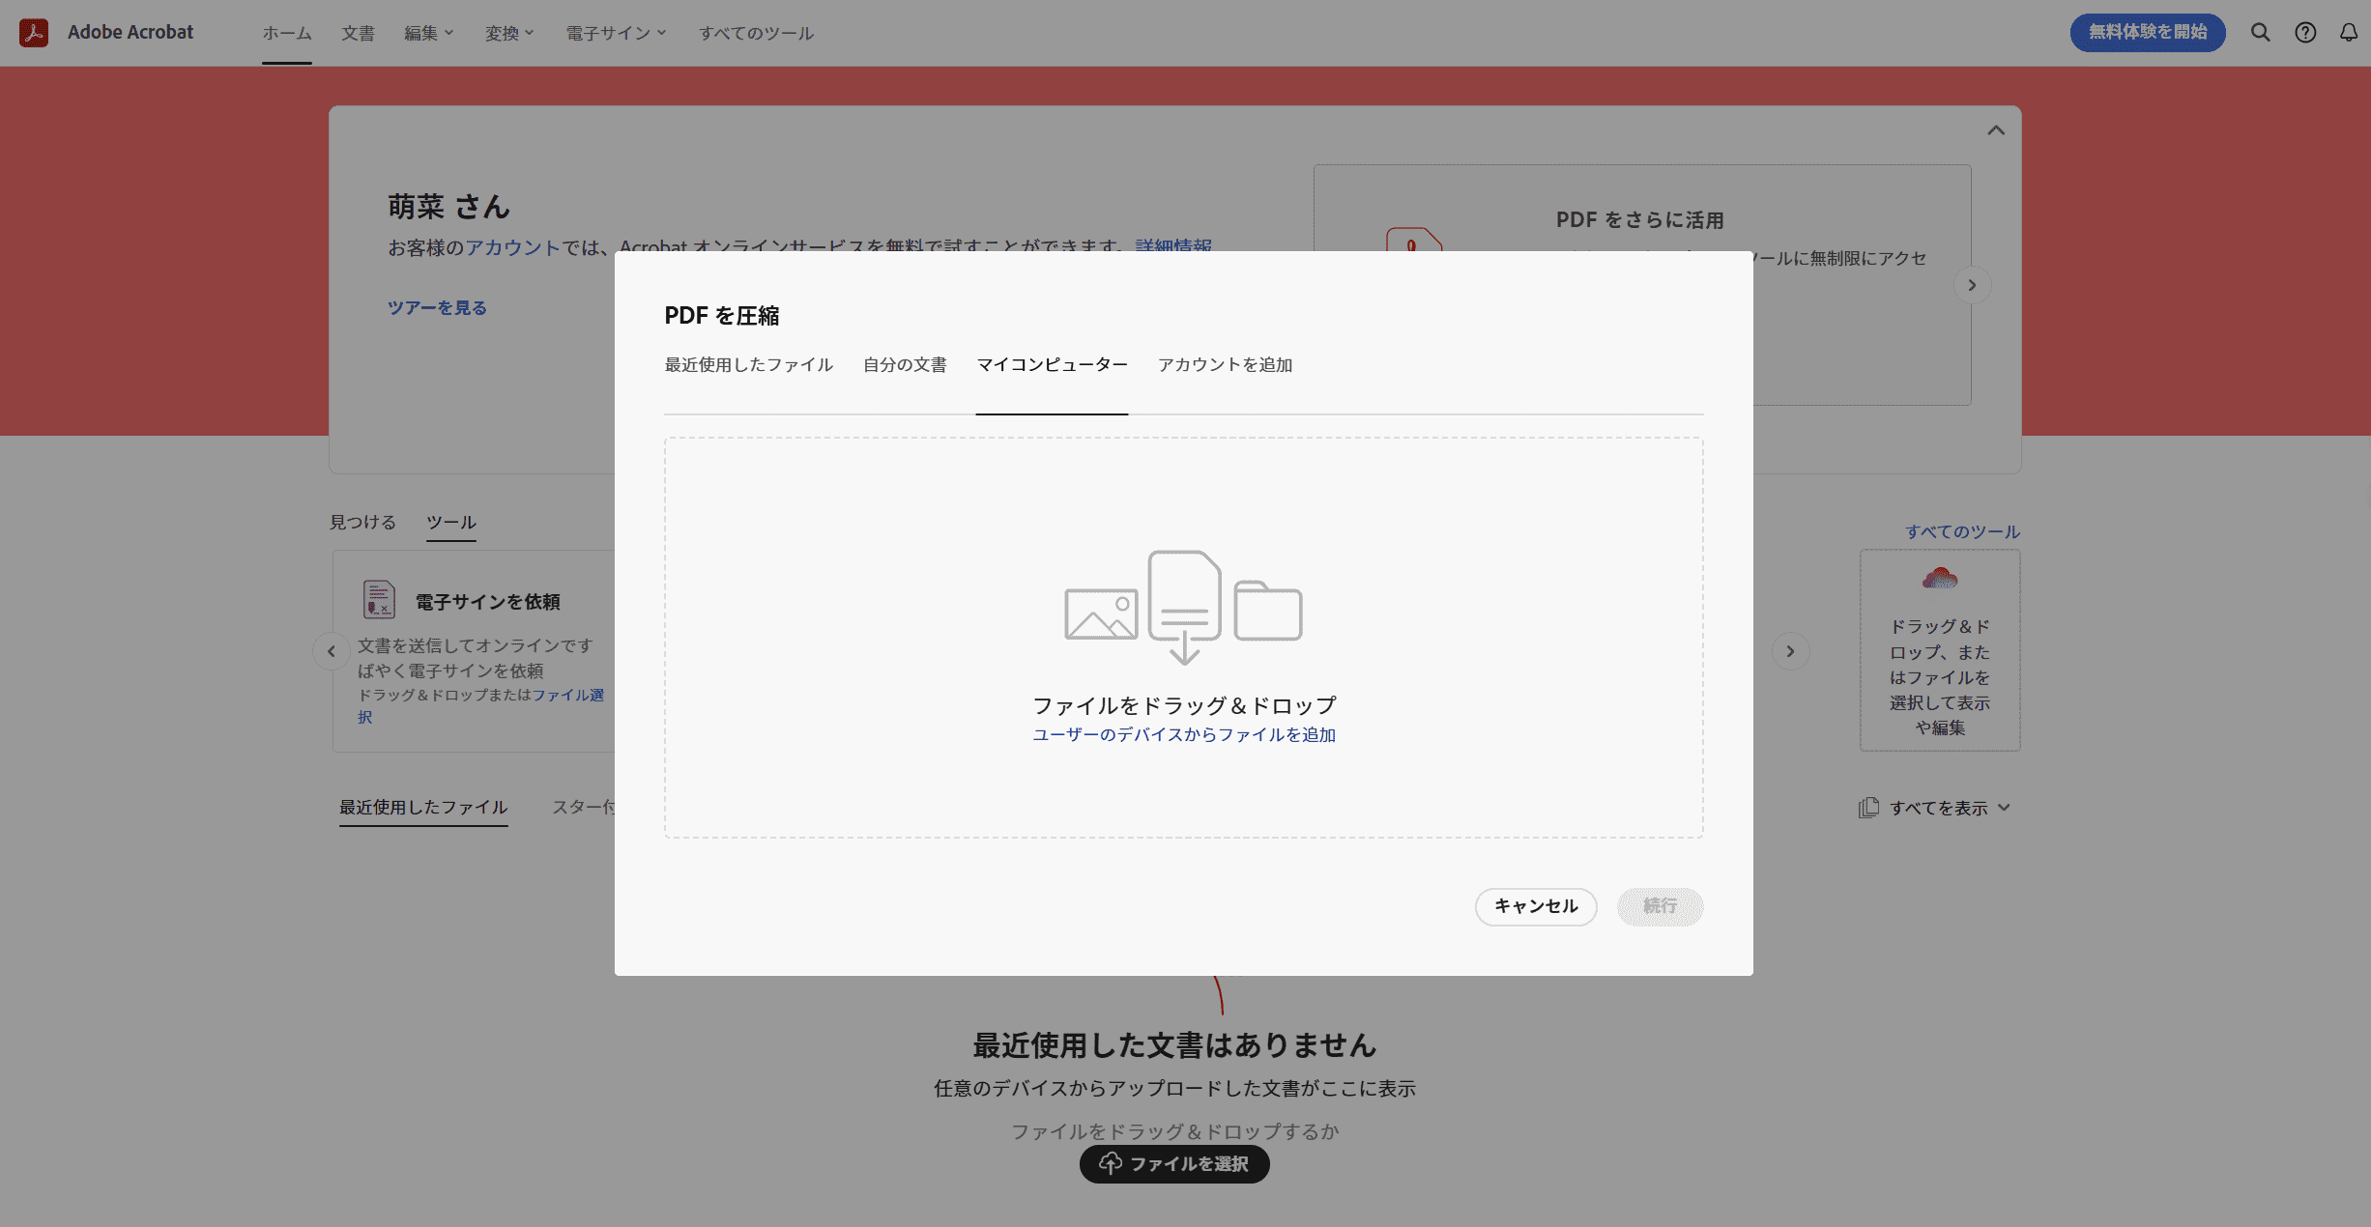
Task: Open the アカウントを追加 tab
Action: click(x=1225, y=364)
